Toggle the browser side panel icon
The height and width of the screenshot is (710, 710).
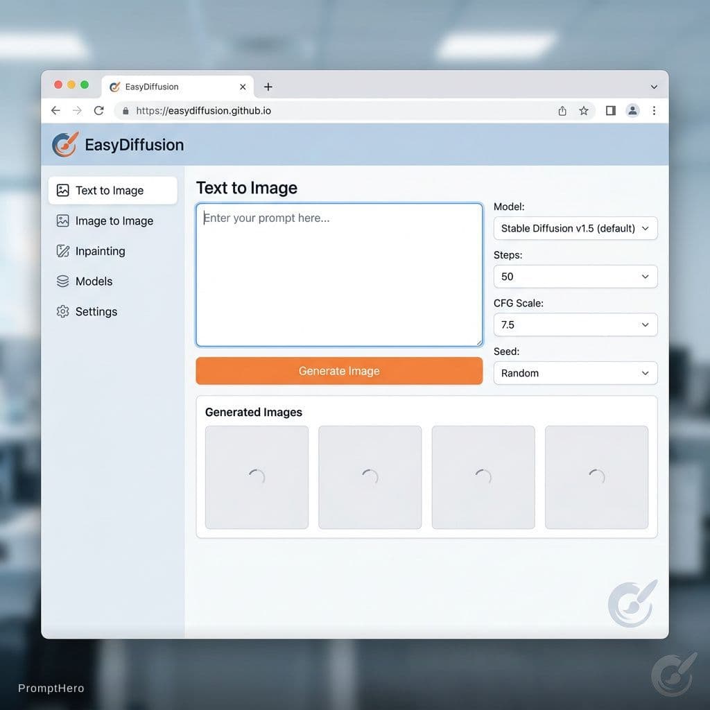(x=610, y=110)
